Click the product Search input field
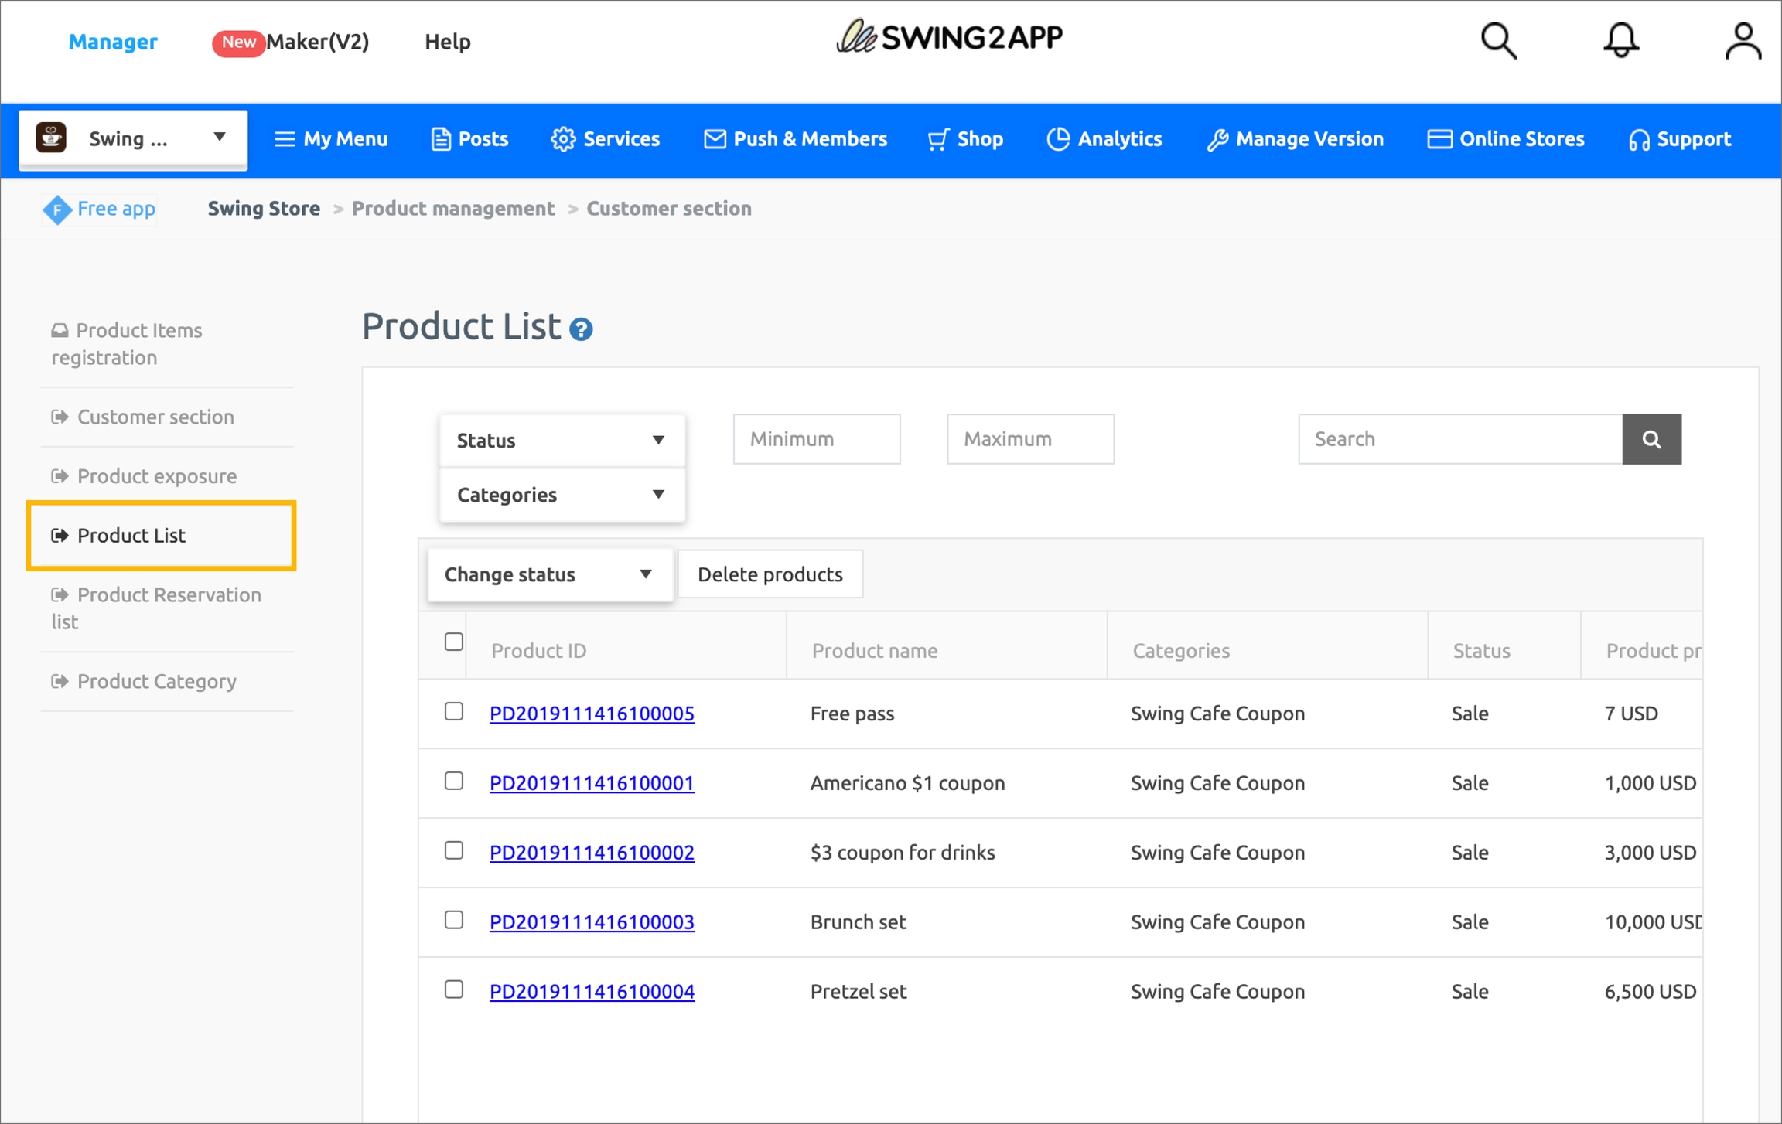Screen dimensions: 1782x1124 1460,439
